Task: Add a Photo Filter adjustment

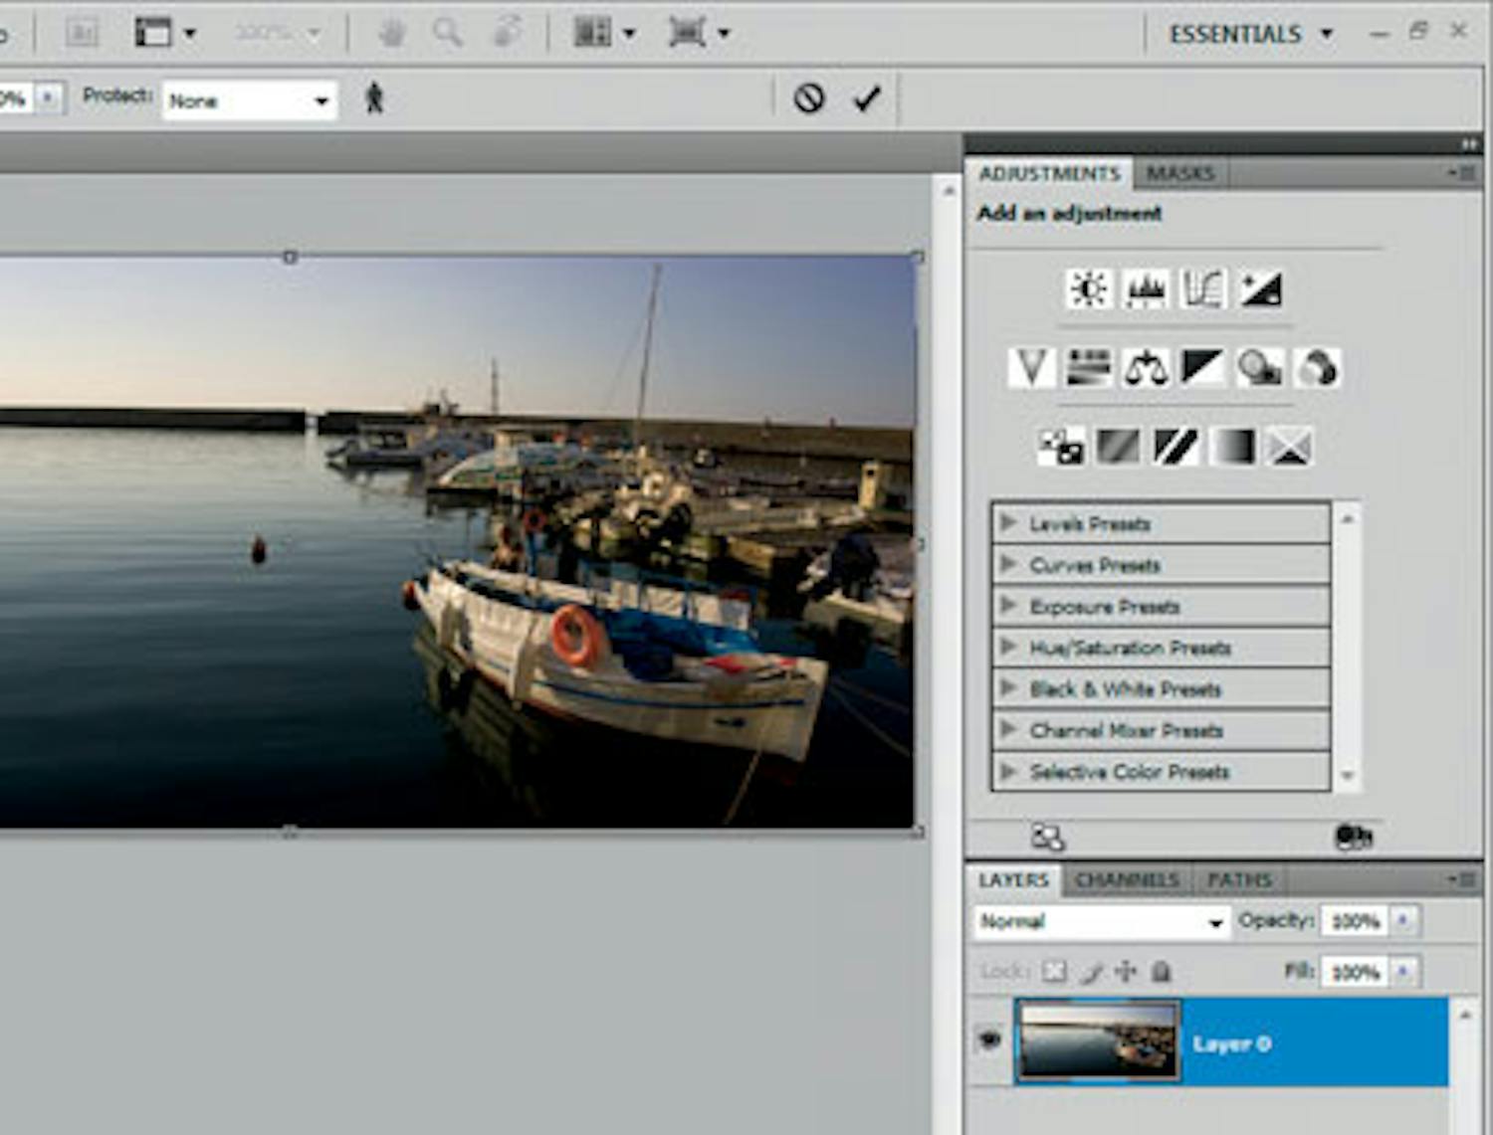Action: point(1259,368)
